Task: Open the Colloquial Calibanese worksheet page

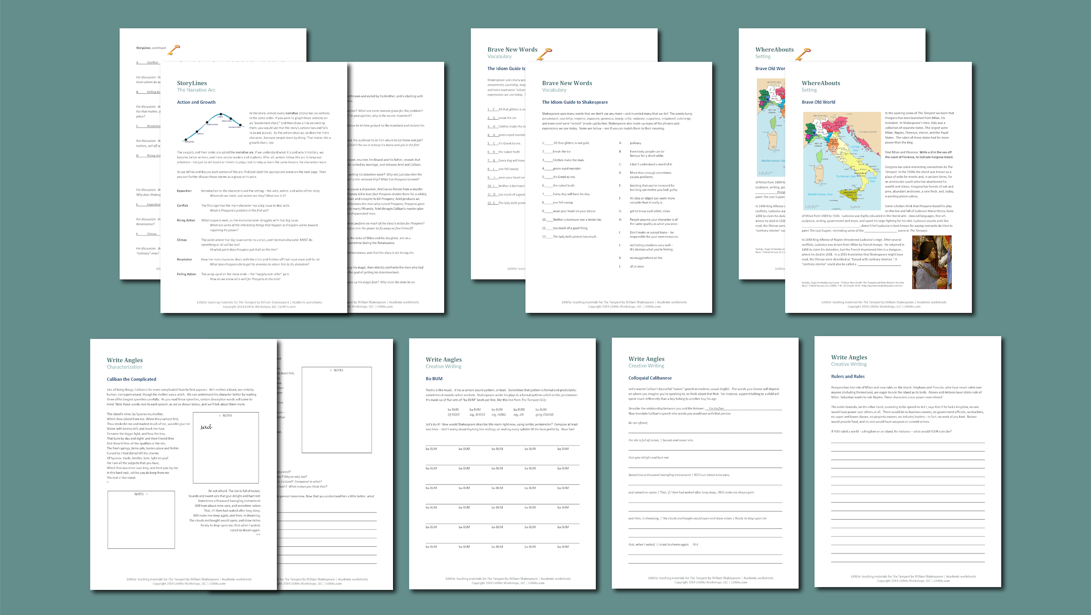Action: (705, 463)
